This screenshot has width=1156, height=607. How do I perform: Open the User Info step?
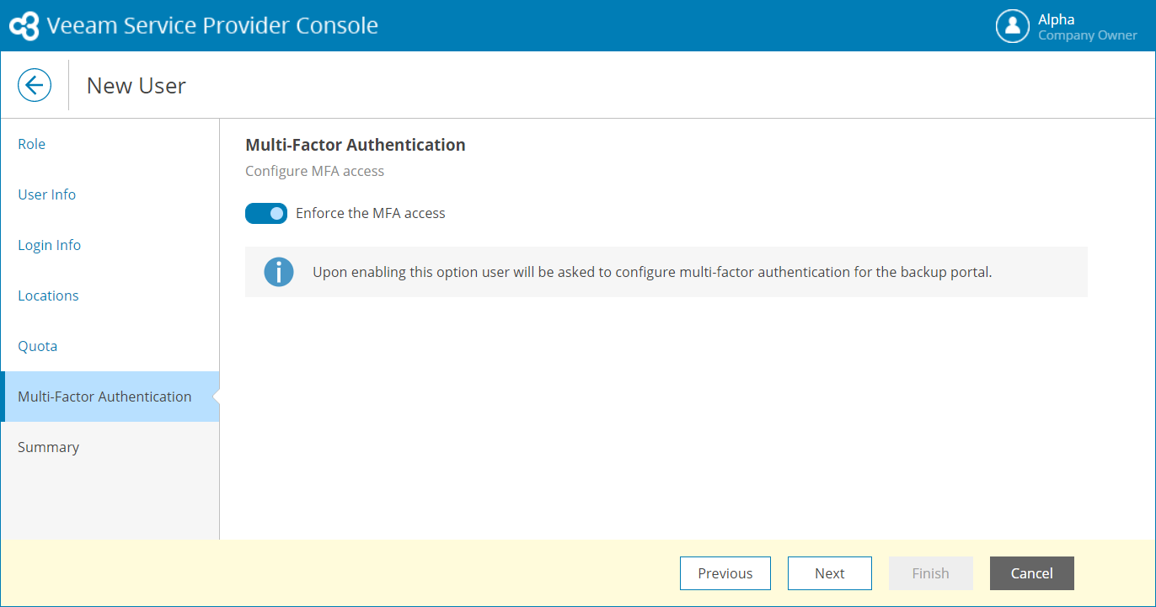(x=47, y=194)
